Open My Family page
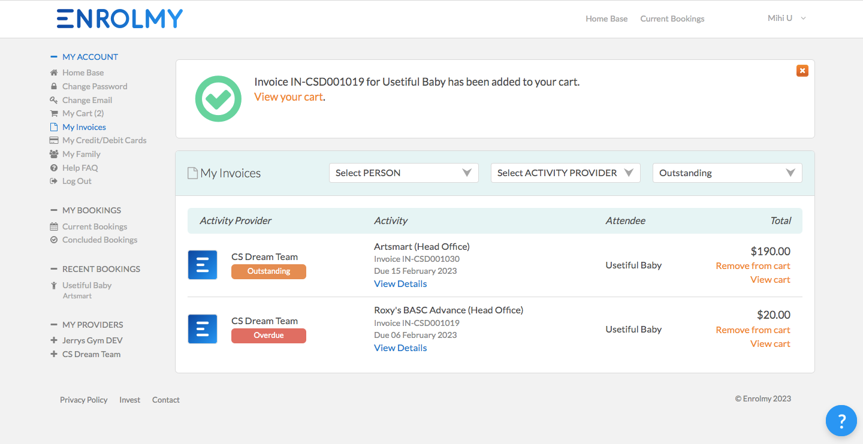 click(x=81, y=154)
